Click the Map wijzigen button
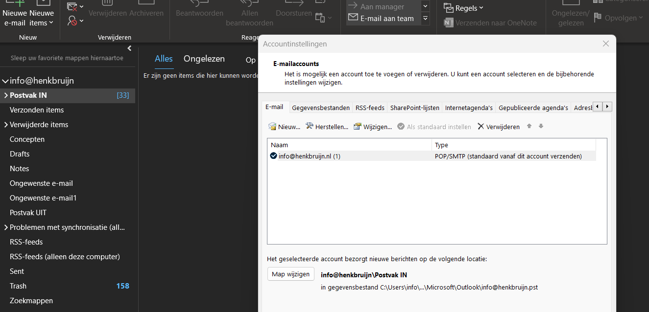This screenshot has height=312, width=649. click(x=290, y=274)
